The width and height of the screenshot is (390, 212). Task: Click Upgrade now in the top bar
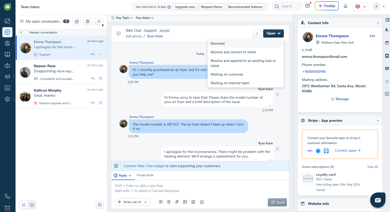(185, 7)
